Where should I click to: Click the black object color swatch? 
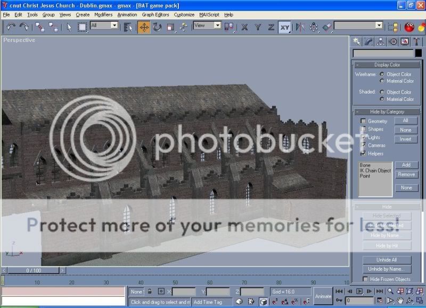point(419,53)
